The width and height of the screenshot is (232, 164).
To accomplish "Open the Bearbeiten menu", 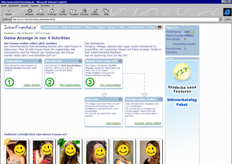I will (x=14, y=6).
